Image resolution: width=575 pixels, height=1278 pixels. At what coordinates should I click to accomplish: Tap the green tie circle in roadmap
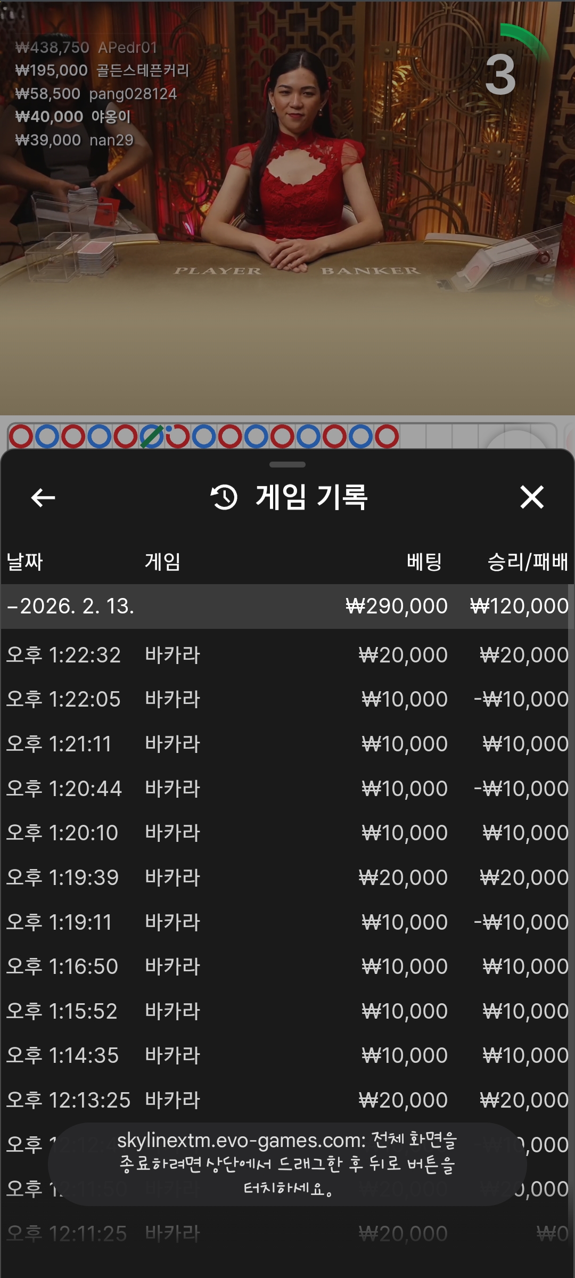(152, 437)
